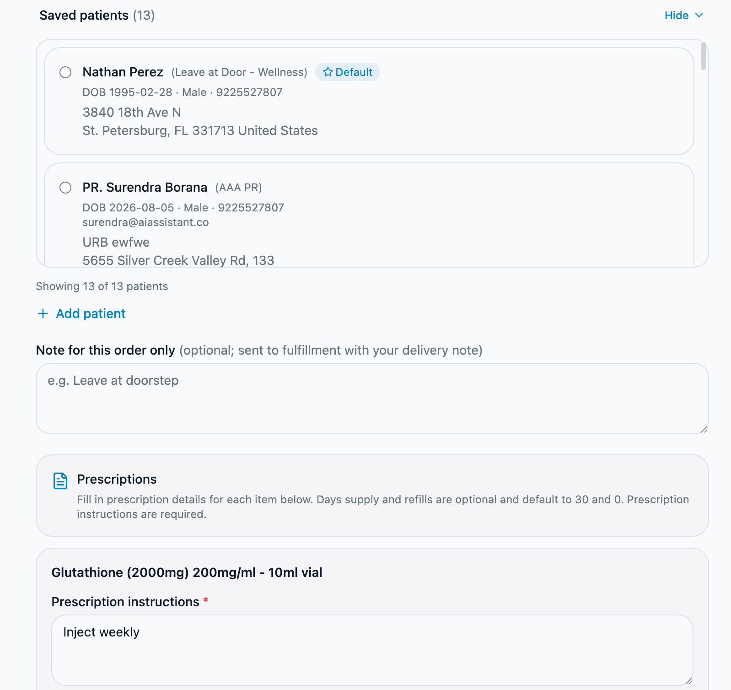Click the Glutathione 10ml vial heading

click(x=187, y=572)
